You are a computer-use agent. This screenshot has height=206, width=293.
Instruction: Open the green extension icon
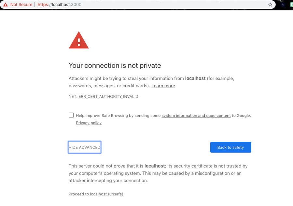tap(291, 5)
